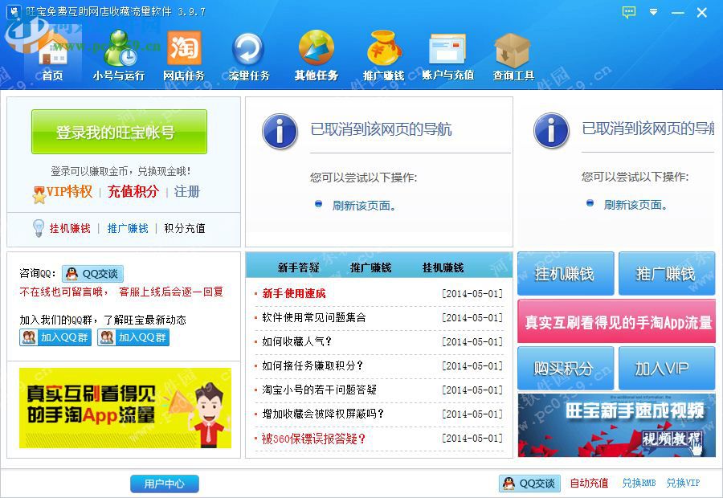The image size is (723, 498).
Task: Open QQ交谈 penguin icon in status bar
Action: pyautogui.click(x=509, y=484)
